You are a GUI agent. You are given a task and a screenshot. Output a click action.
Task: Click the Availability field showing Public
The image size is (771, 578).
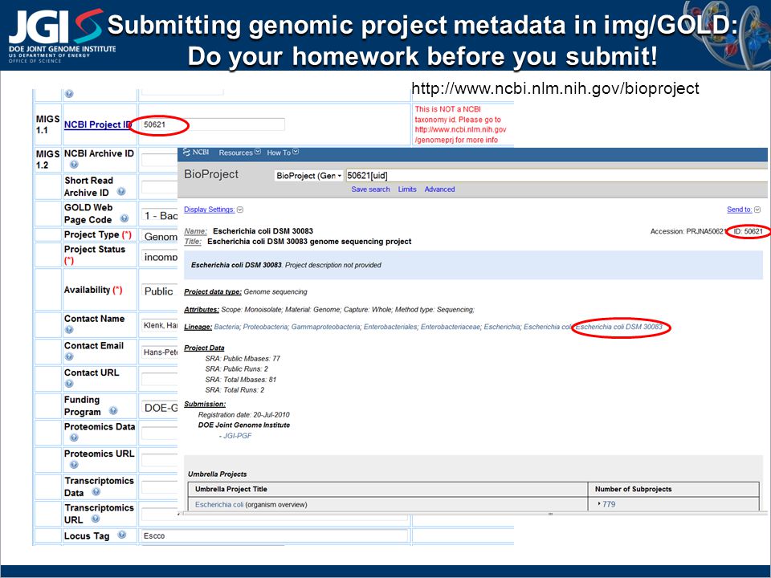pos(159,291)
